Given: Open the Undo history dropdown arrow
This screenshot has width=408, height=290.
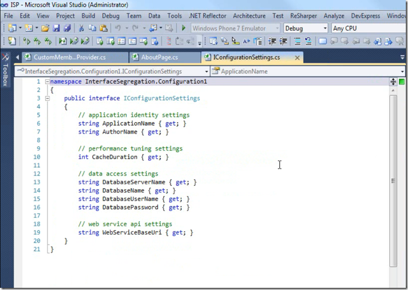Looking at the screenshot, I should pos(126,28).
